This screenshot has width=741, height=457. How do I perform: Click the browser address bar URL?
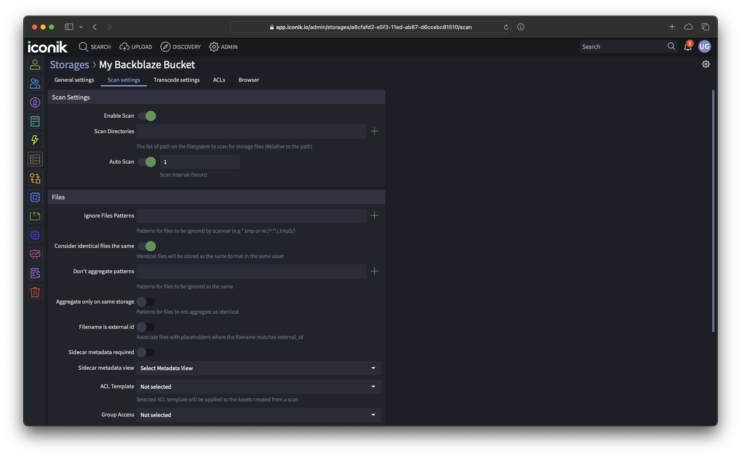(x=370, y=27)
